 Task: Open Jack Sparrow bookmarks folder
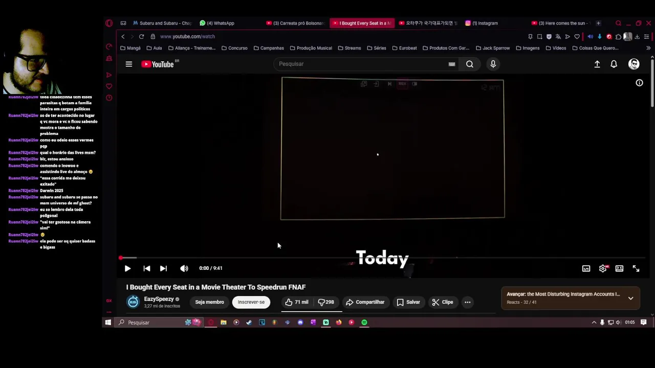[x=493, y=48]
